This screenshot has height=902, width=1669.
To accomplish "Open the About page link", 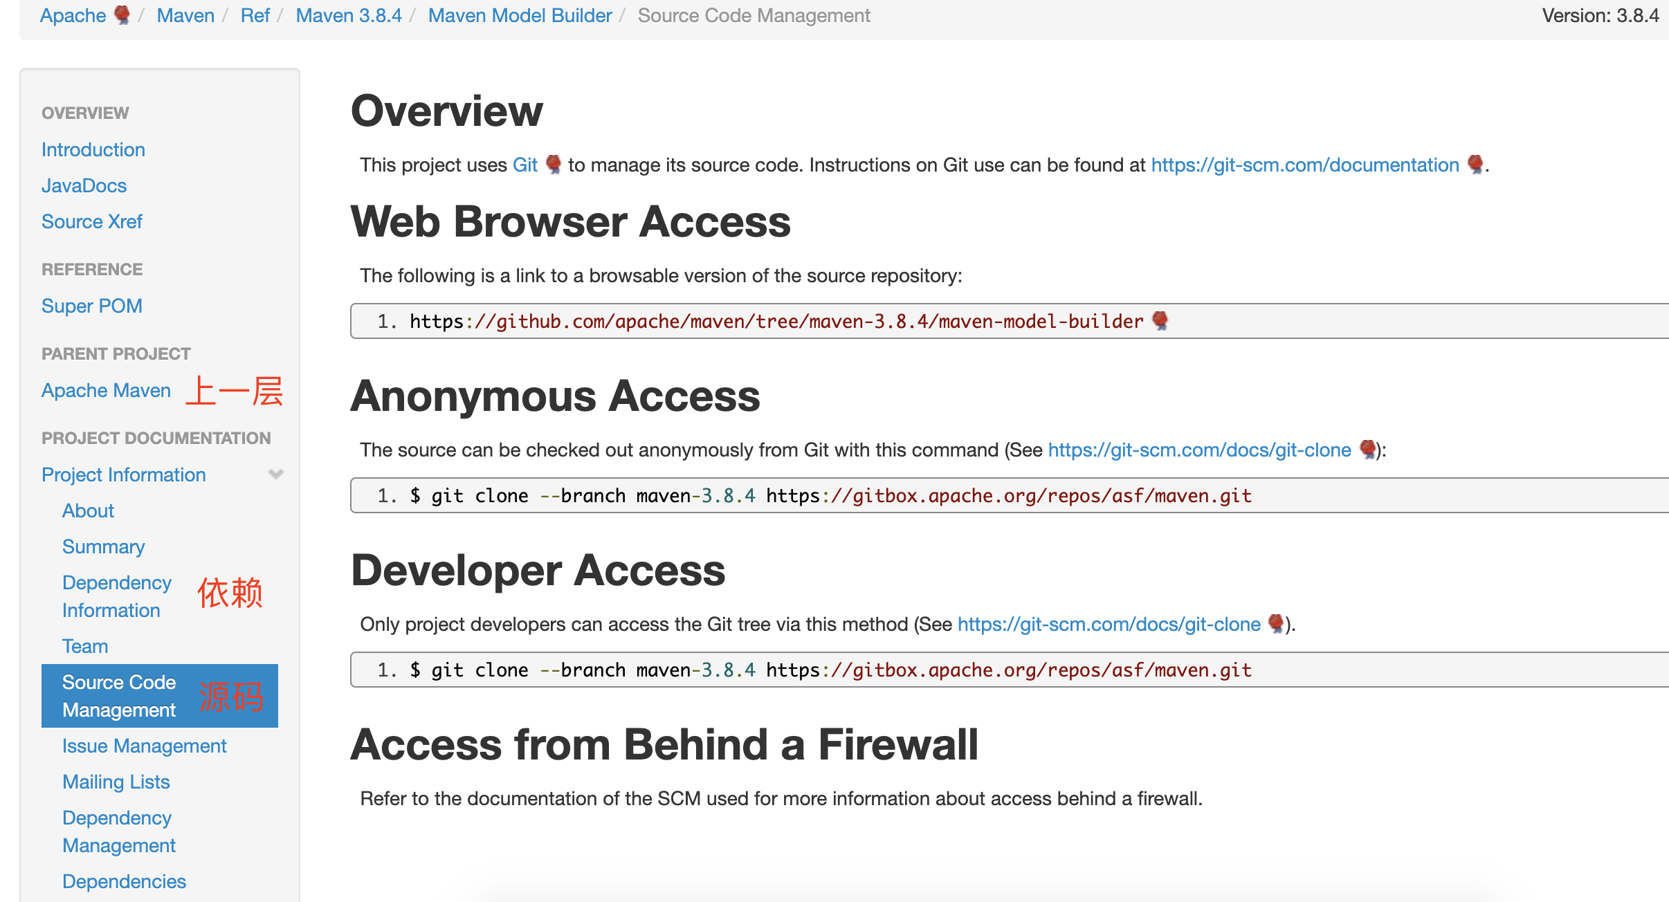I will coord(88,510).
